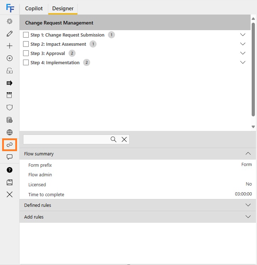This screenshot has height=265, width=257.
Task: Click the 03:00:00 time value
Action: pyautogui.click(x=243, y=194)
